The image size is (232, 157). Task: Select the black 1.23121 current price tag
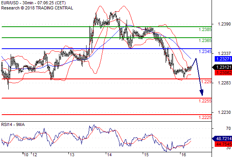point(222,67)
